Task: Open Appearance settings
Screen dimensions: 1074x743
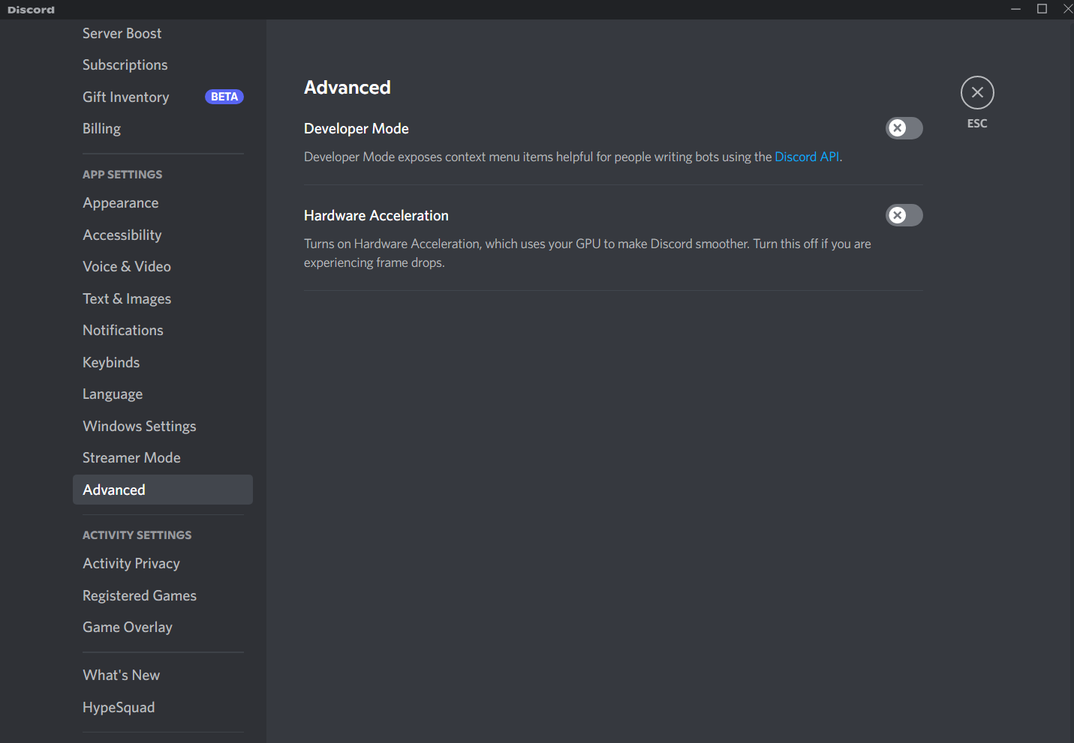Action: point(121,203)
